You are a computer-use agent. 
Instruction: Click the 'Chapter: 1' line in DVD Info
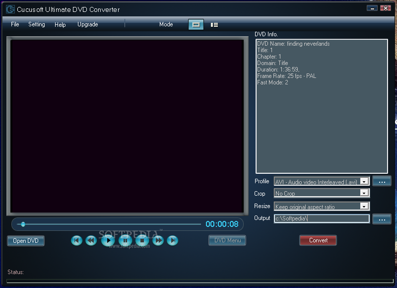[269, 57]
